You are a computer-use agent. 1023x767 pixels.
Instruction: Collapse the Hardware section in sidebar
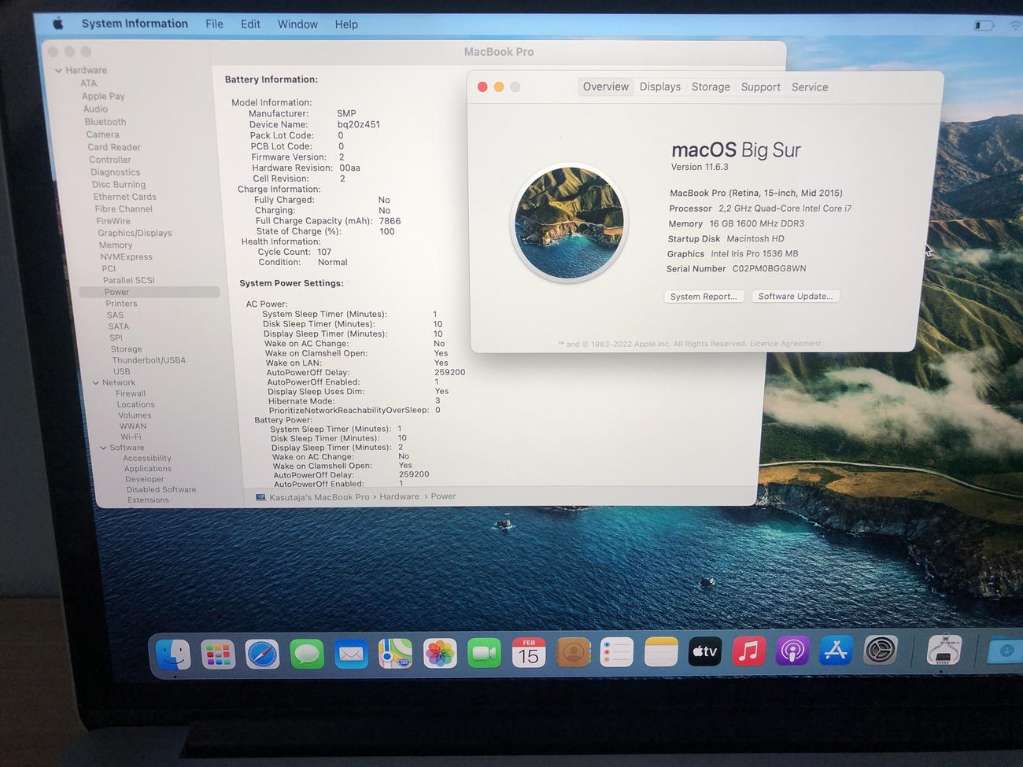coord(58,71)
